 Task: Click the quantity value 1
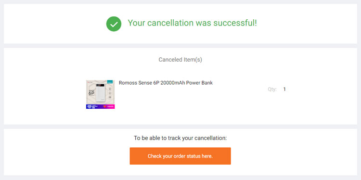pyautogui.click(x=284, y=90)
